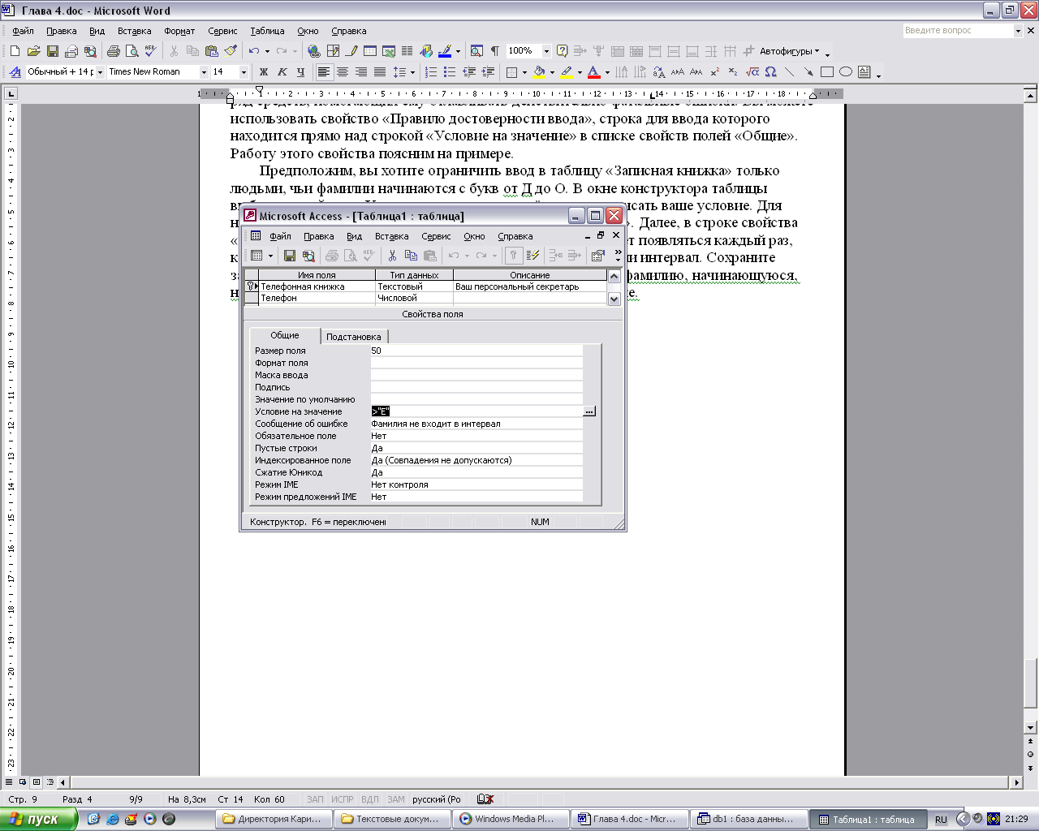Open Indexes (lightning list) in Access toolbar

point(533,256)
